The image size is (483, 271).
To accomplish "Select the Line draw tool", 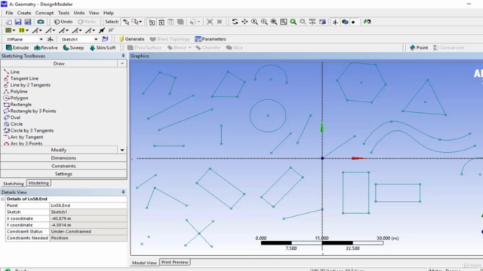I will pyautogui.click(x=11, y=72).
